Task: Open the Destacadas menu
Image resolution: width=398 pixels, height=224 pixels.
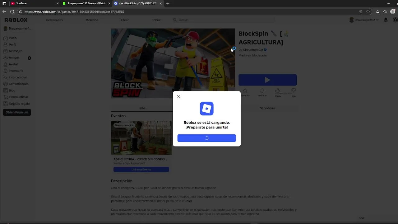Action: click(54, 20)
